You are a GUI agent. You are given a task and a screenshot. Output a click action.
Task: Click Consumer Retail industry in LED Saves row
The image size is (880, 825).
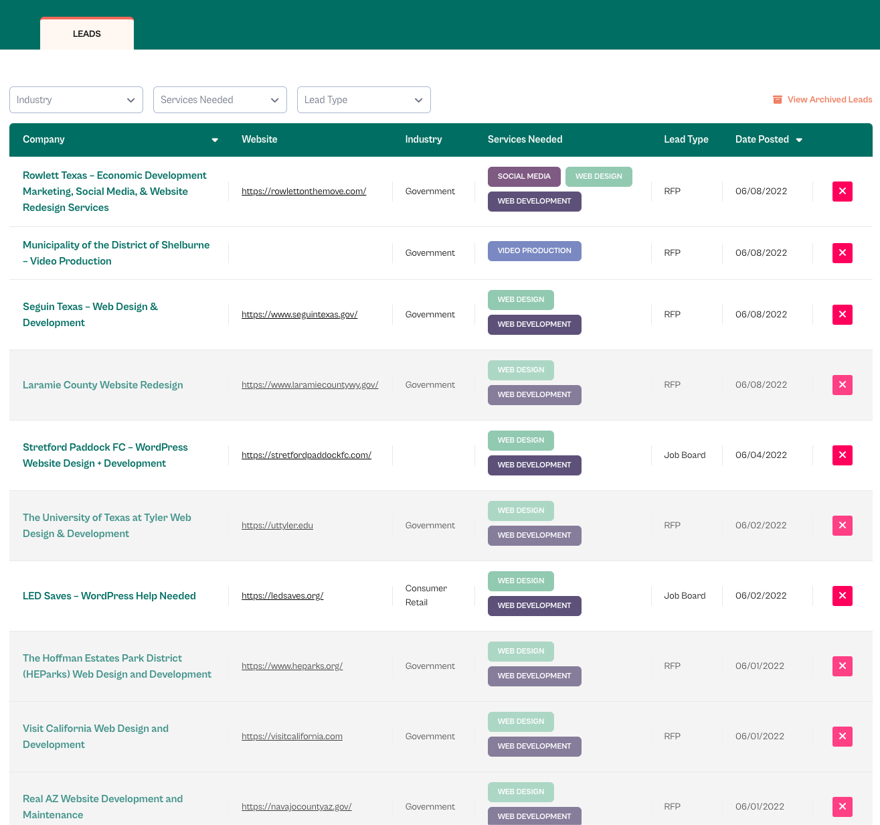(x=426, y=595)
